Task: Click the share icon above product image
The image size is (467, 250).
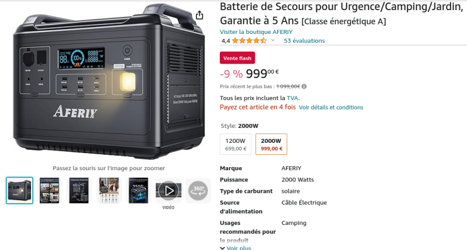Action: point(200,15)
